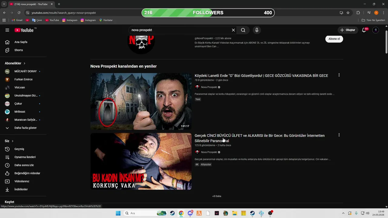Open Daha sonra izle list
Image resolution: width=388 pixels, height=218 pixels.
pyautogui.click(x=23, y=165)
